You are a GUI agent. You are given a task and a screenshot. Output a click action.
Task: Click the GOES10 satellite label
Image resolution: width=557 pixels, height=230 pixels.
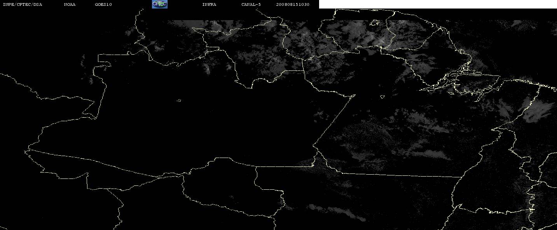point(103,5)
